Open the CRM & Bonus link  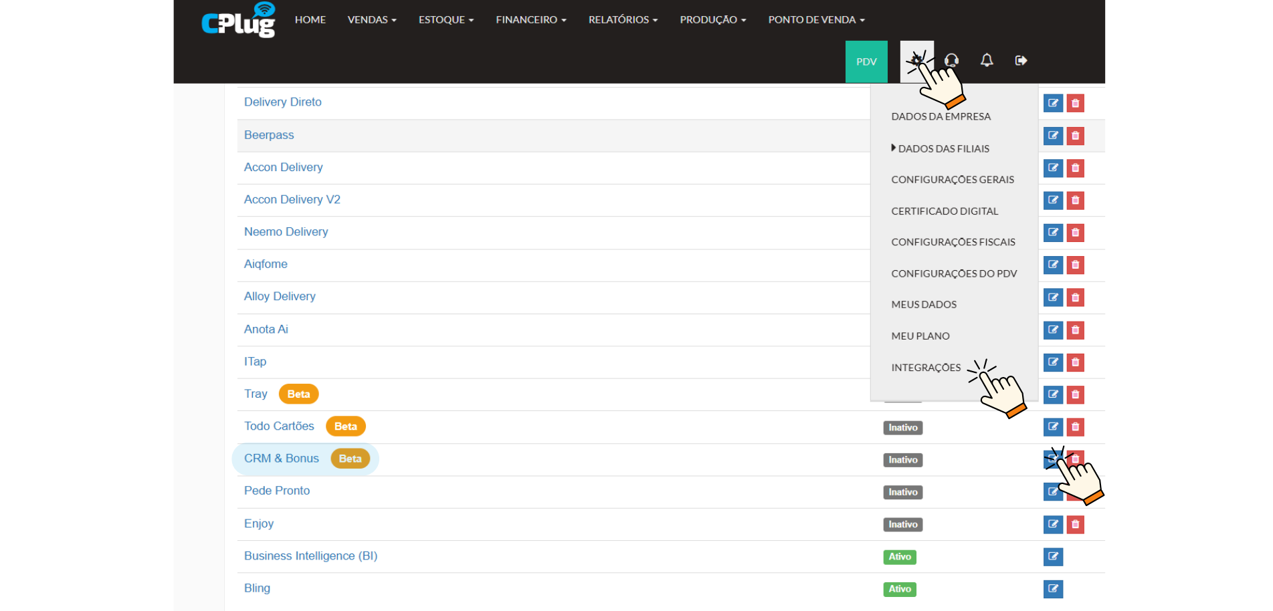[x=282, y=459]
